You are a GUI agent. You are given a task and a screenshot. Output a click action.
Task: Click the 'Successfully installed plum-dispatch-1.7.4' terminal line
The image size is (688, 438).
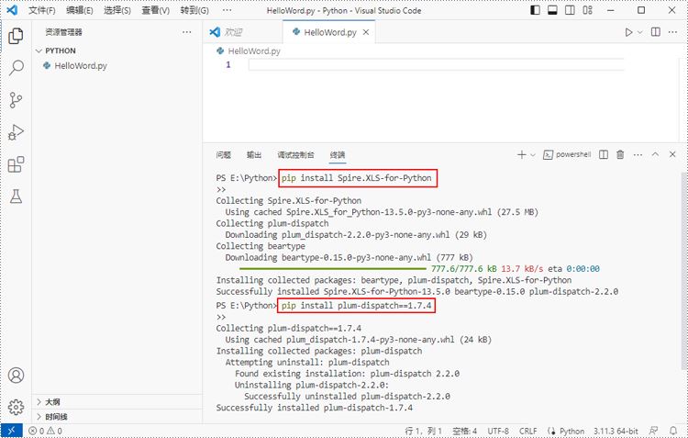[314, 408]
